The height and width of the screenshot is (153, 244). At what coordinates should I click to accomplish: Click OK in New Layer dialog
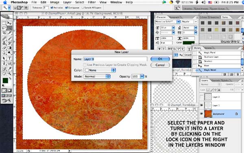(160, 59)
